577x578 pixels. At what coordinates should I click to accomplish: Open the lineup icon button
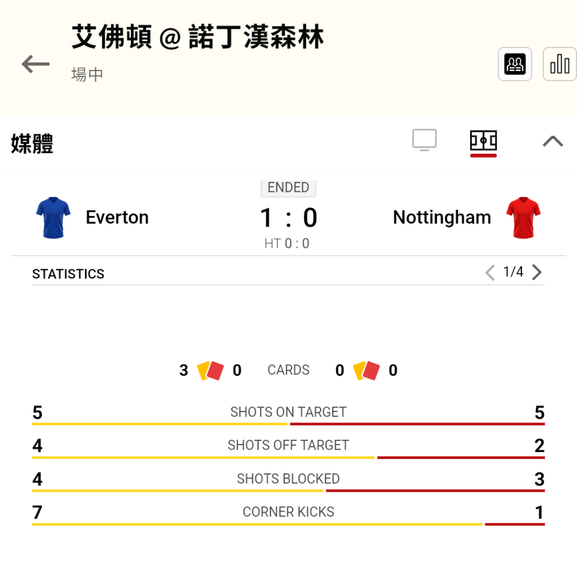[514, 64]
